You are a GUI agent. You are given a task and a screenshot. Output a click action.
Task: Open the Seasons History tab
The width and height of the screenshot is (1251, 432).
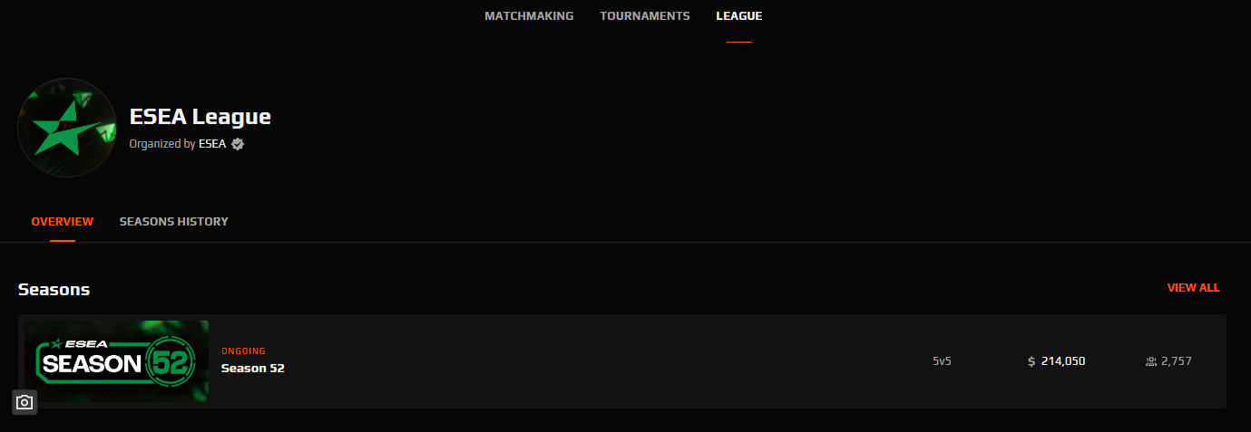(174, 222)
